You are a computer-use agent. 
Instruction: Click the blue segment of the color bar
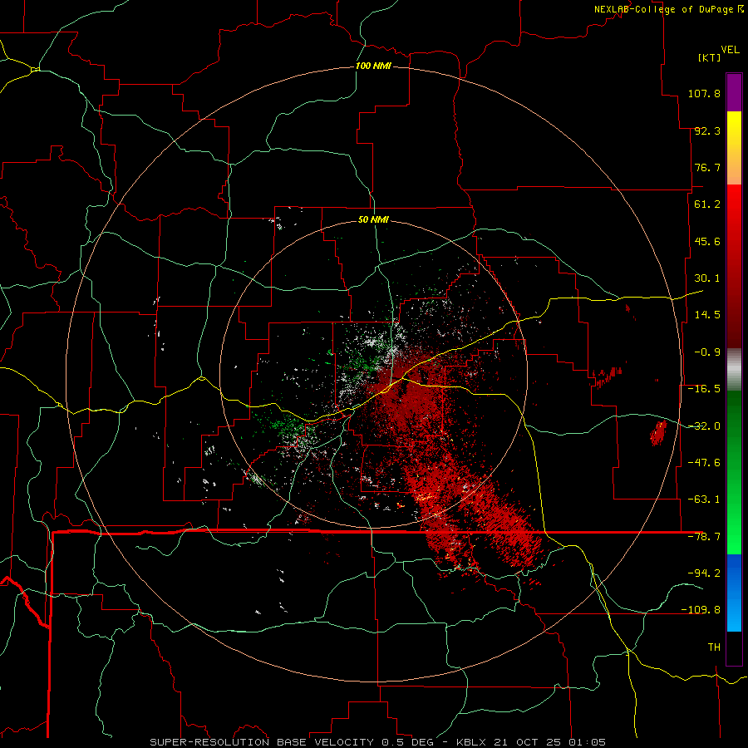coord(734,593)
